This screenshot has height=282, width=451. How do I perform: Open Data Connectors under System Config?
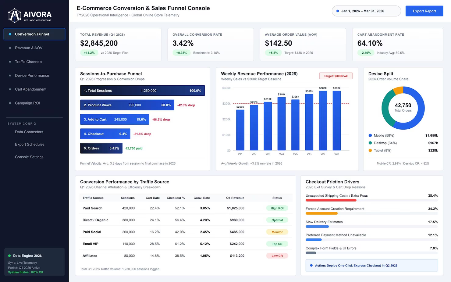click(x=29, y=132)
